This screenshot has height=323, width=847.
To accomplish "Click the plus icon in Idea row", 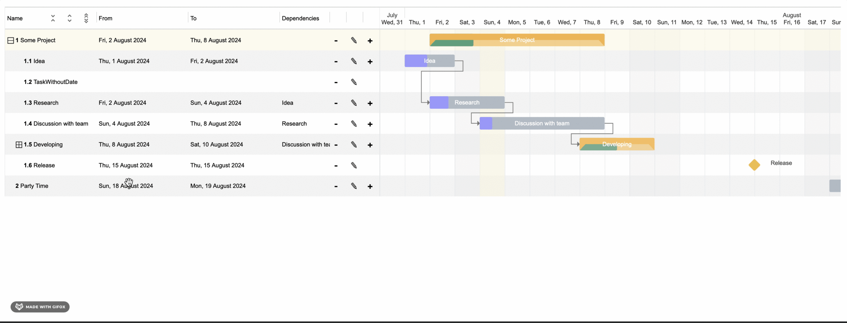I will pyautogui.click(x=370, y=62).
